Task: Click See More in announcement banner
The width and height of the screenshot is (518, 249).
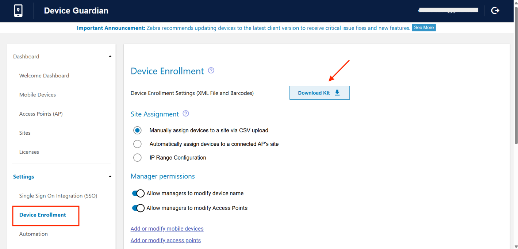Action: tap(423, 28)
